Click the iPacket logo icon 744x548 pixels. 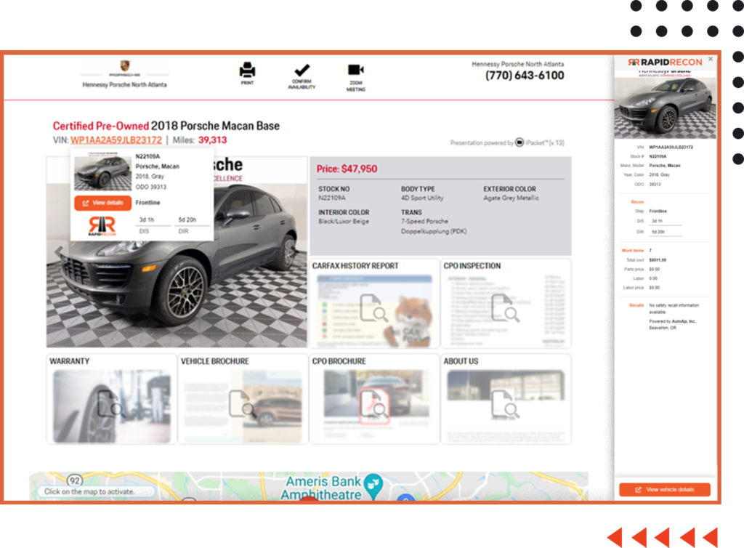pos(519,142)
